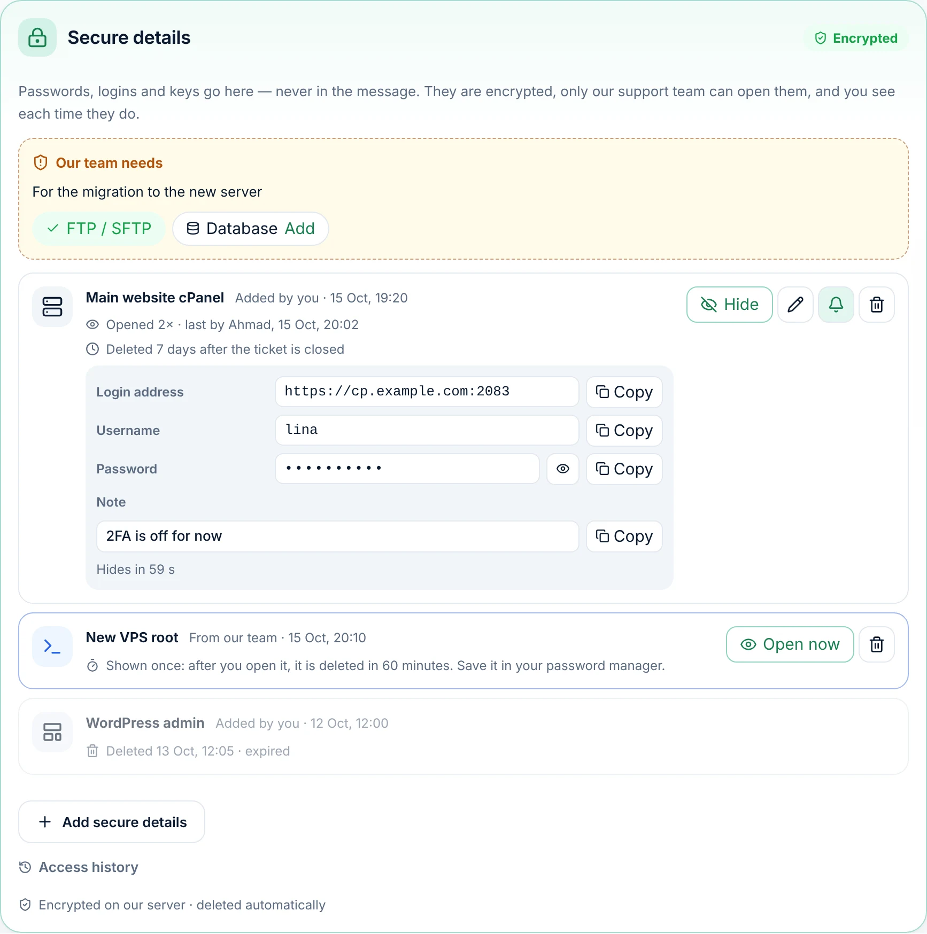Delete the New VPS root entry
Image resolution: width=927 pixels, height=934 pixels.
coord(877,644)
